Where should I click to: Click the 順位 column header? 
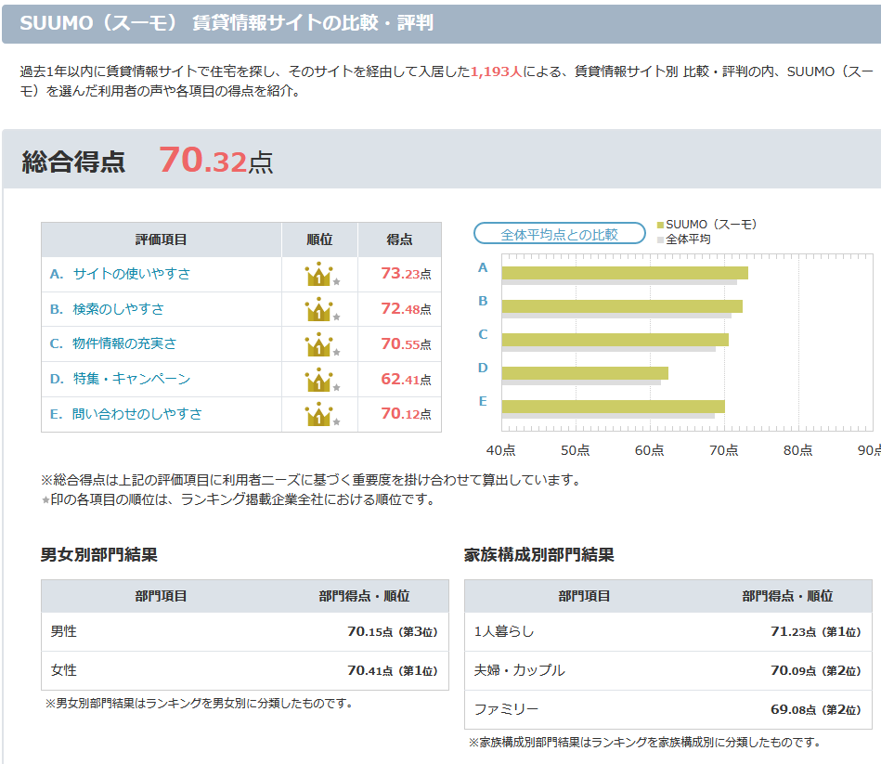coord(319,240)
